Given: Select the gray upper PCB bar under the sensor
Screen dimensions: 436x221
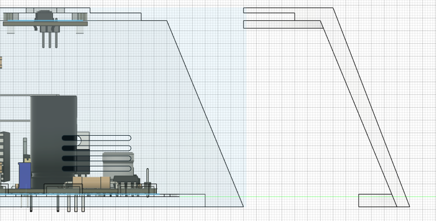Looking at the screenshot, I should pos(46,24).
